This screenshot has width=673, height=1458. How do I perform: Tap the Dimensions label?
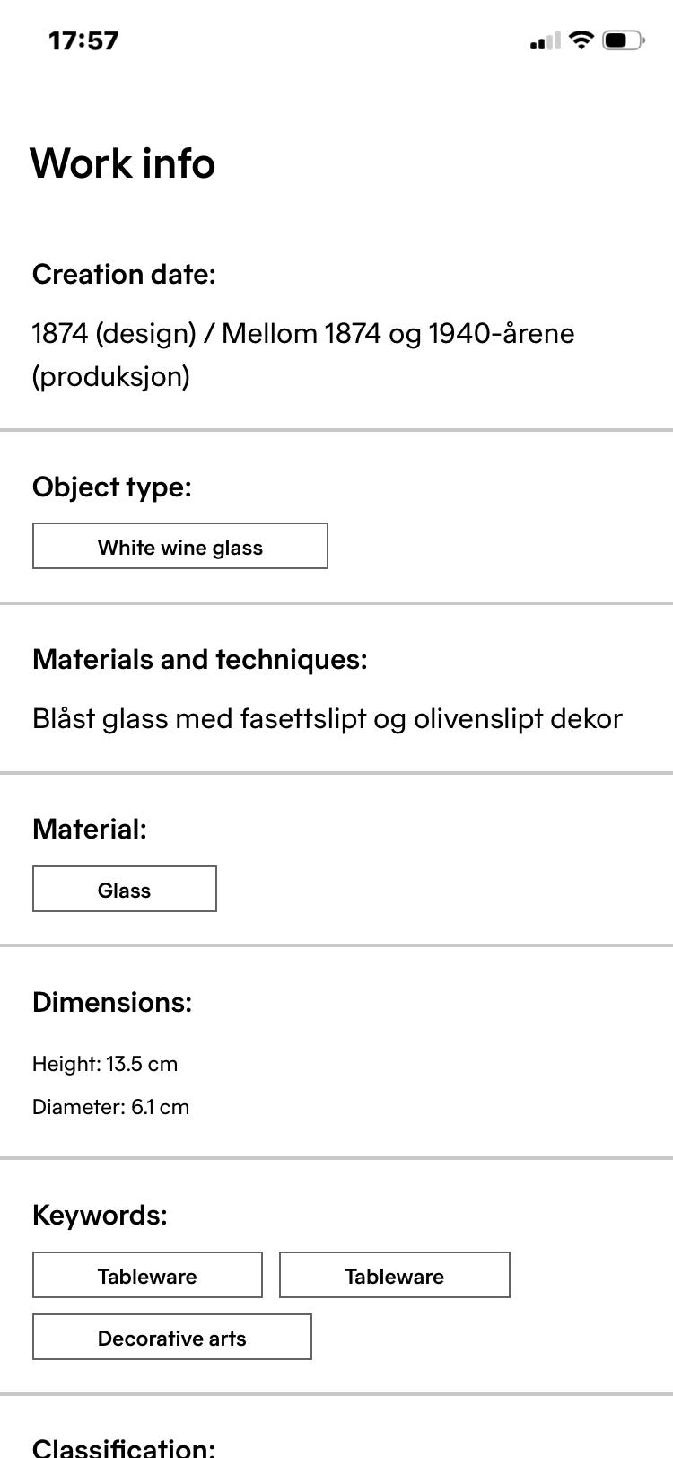(112, 1002)
